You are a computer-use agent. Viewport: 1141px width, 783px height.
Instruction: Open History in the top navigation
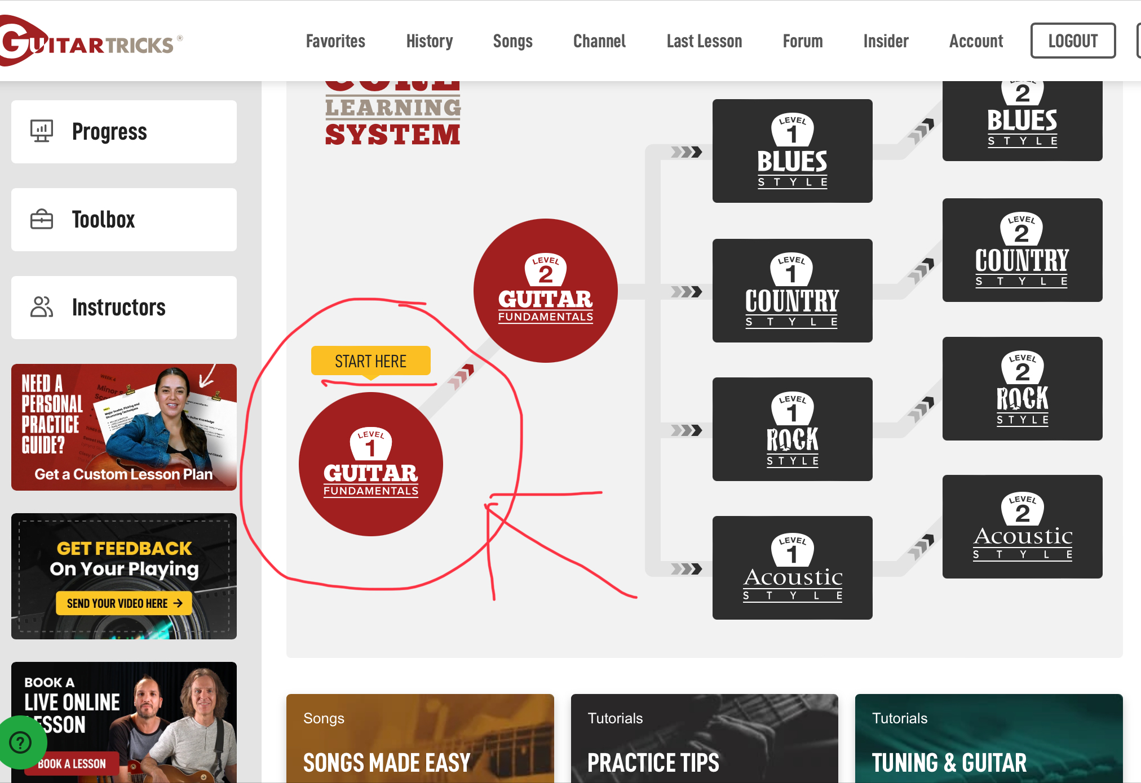click(430, 41)
